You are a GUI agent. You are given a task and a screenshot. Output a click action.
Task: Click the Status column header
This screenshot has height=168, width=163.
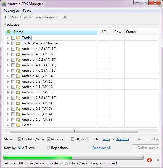[141, 32]
